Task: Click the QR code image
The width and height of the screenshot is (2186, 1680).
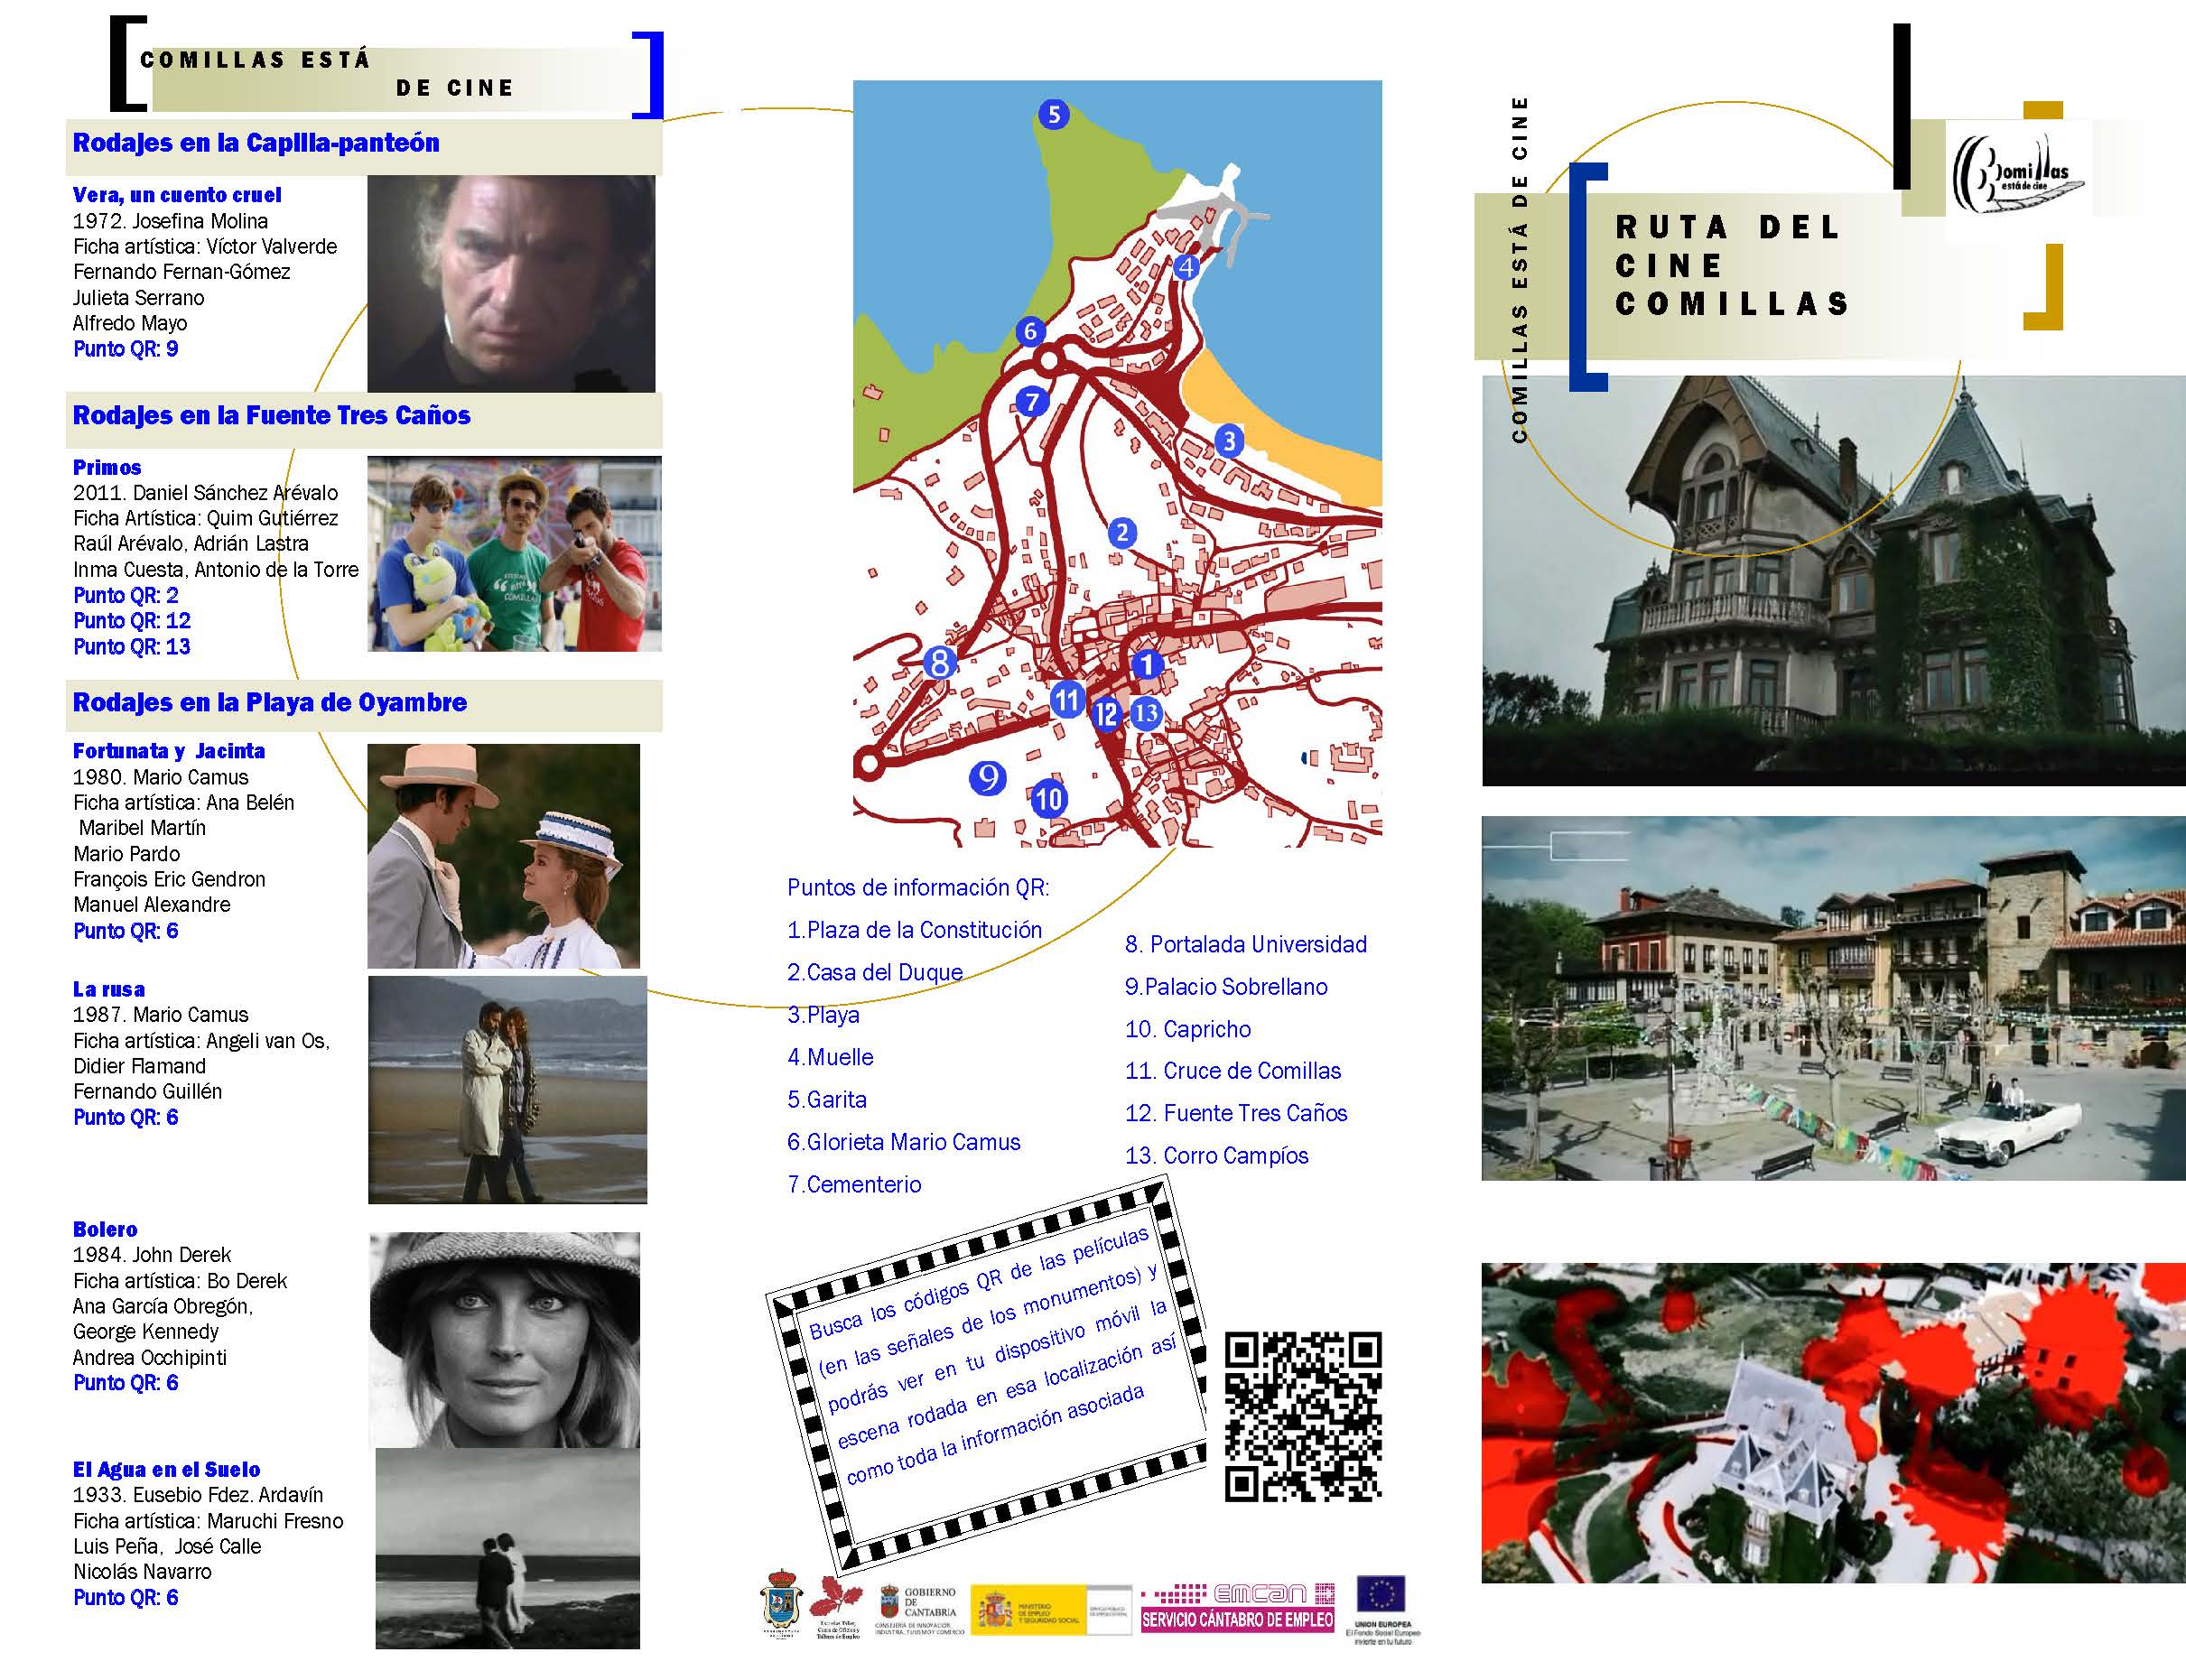Action: pyautogui.click(x=1302, y=1416)
